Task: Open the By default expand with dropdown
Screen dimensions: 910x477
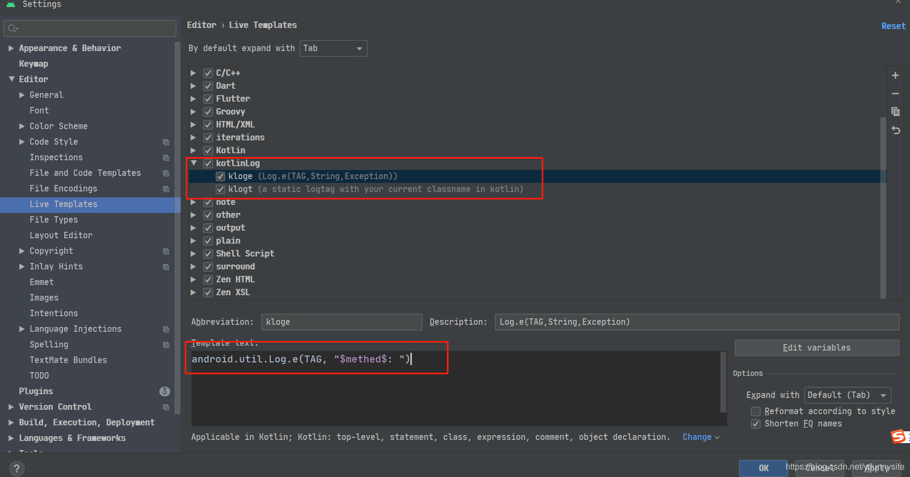Action: 333,48
